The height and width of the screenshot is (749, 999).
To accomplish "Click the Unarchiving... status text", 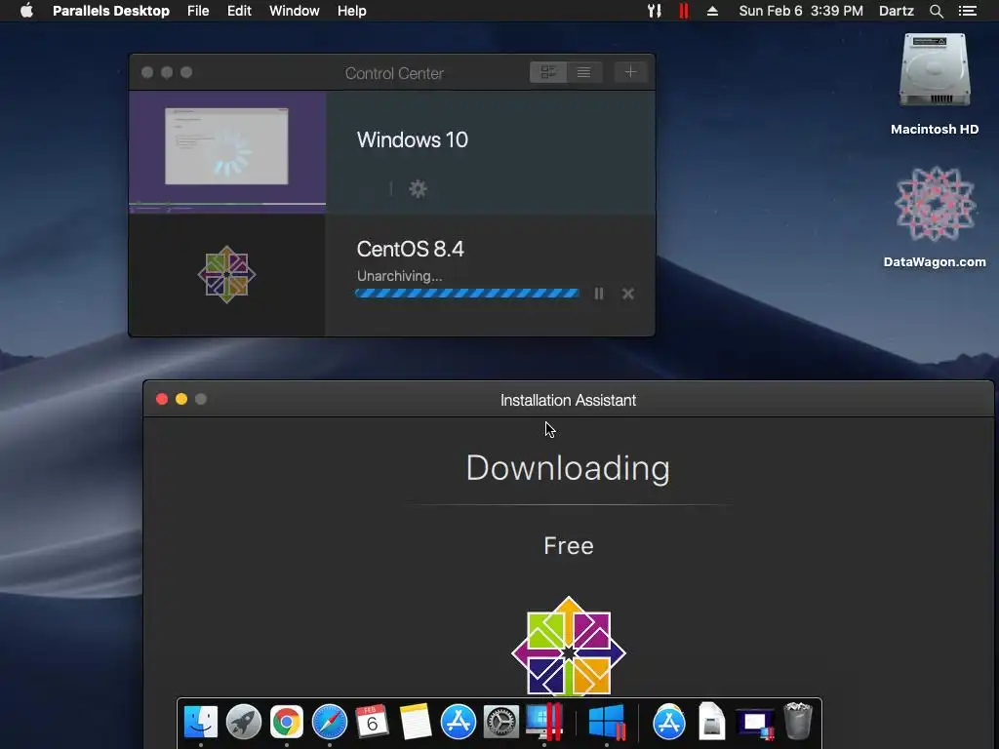I will point(399,276).
